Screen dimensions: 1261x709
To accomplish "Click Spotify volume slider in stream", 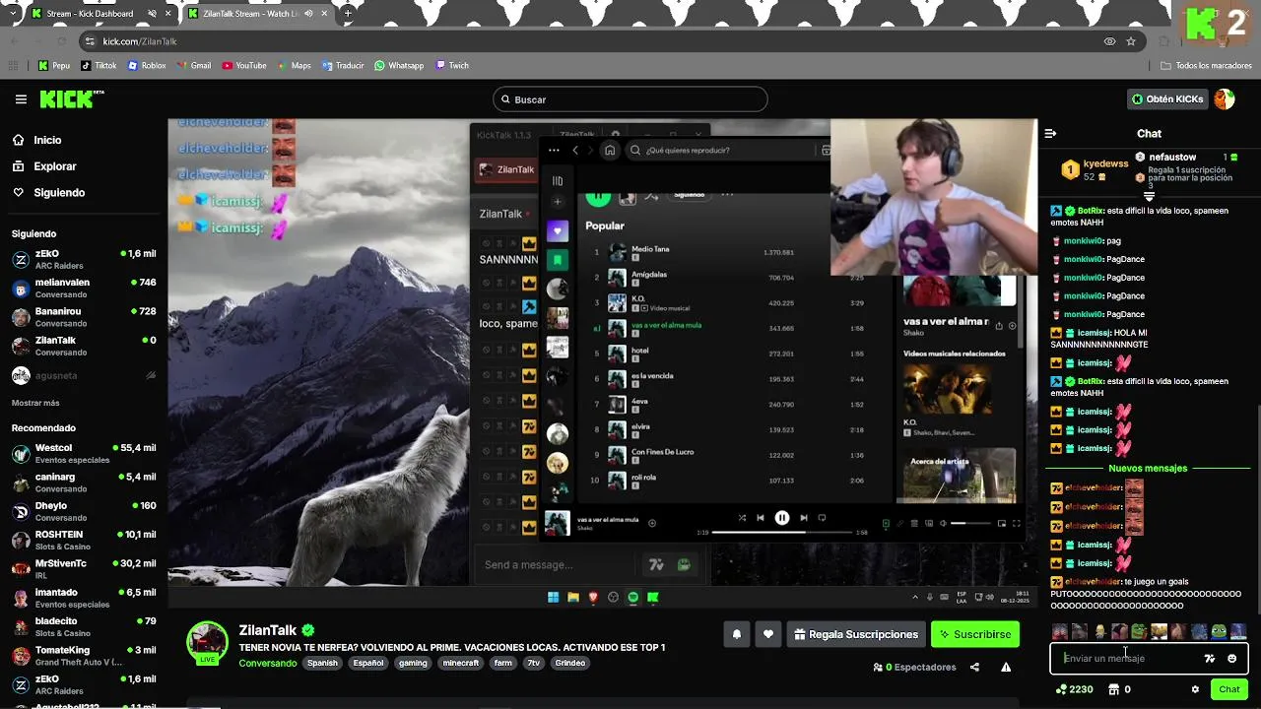I will (x=970, y=524).
